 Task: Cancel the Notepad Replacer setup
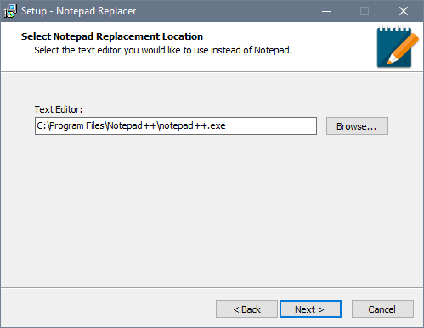(x=382, y=309)
